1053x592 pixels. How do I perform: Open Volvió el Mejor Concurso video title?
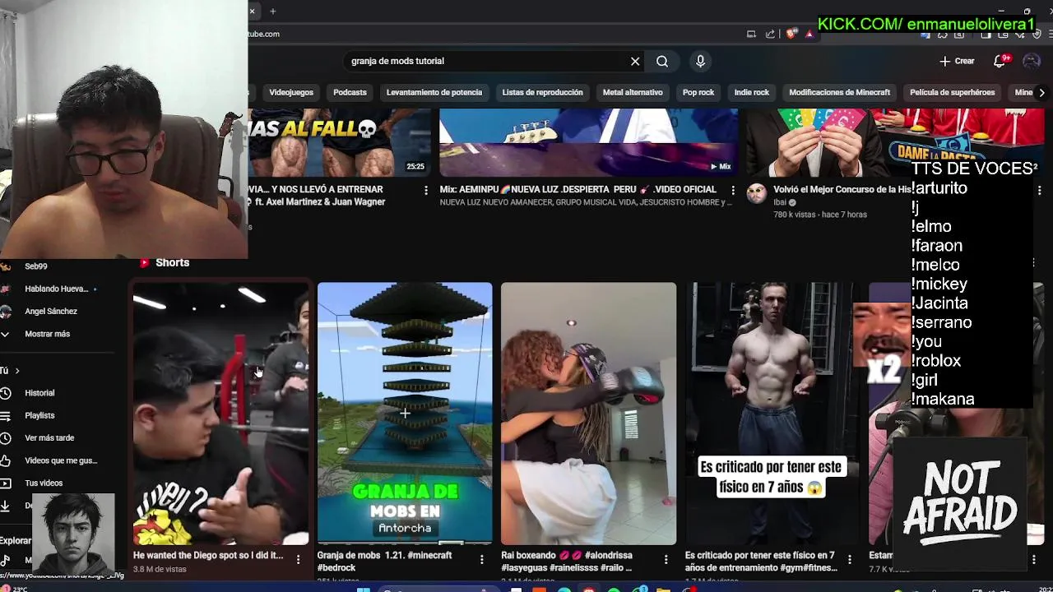841,189
